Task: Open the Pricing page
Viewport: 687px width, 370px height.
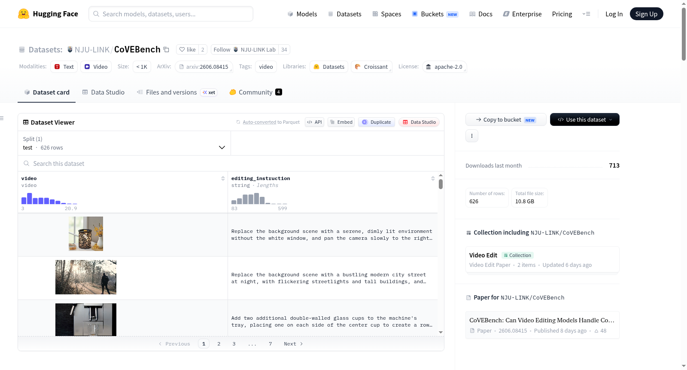Action: pyautogui.click(x=562, y=14)
